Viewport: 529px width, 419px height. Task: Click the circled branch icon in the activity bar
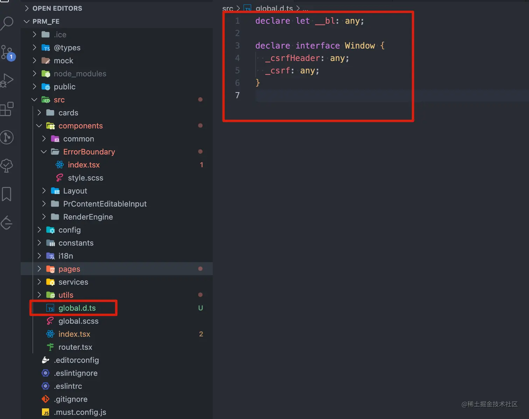[7, 137]
